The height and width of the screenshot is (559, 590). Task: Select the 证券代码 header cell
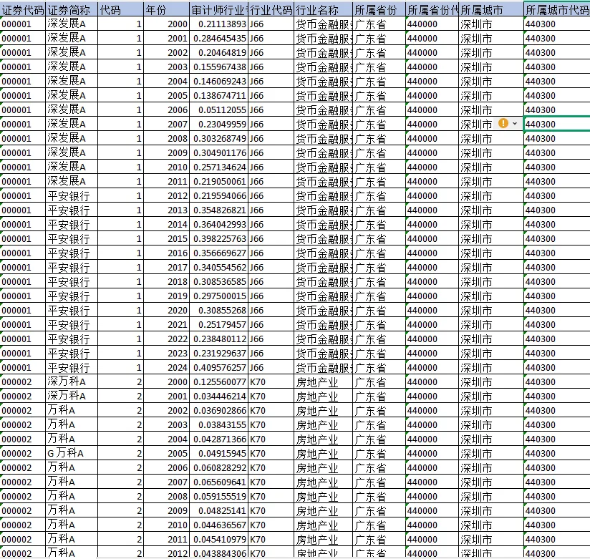pos(23,10)
